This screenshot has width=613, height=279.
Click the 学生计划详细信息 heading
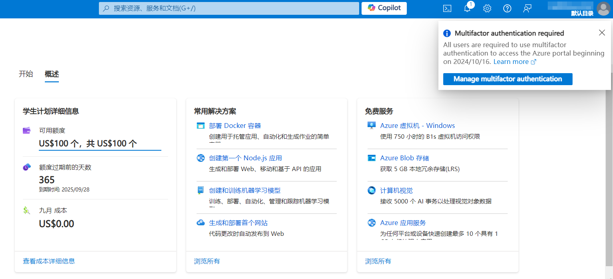click(51, 111)
